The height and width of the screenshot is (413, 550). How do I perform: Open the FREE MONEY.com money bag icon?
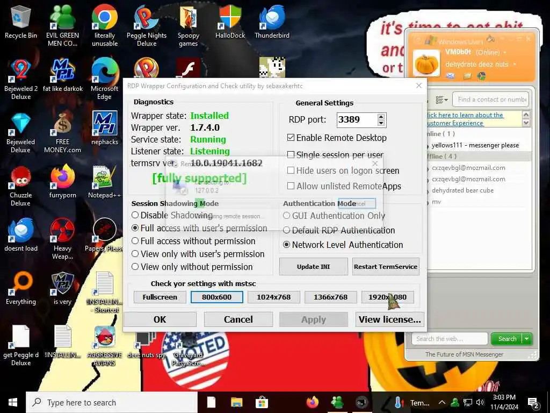click(x=62, y=132)
